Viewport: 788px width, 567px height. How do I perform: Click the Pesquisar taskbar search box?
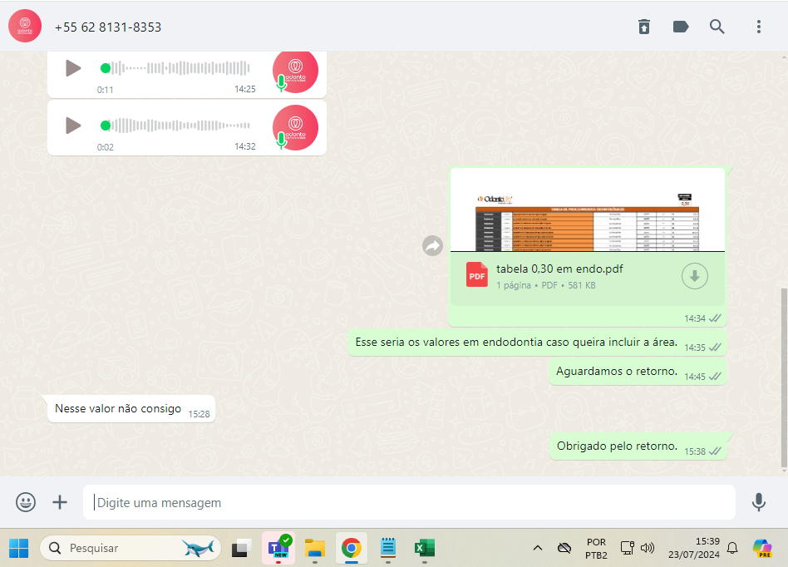(131, 548)
